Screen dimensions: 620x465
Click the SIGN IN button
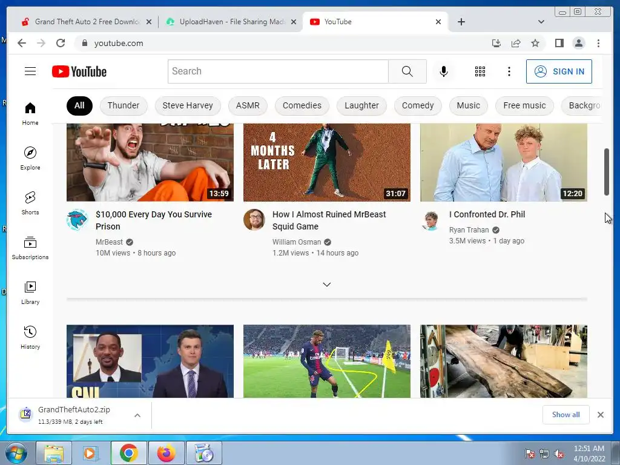559,71
